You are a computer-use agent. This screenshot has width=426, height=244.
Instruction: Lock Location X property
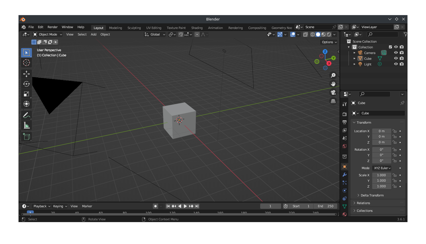(394, 131)
